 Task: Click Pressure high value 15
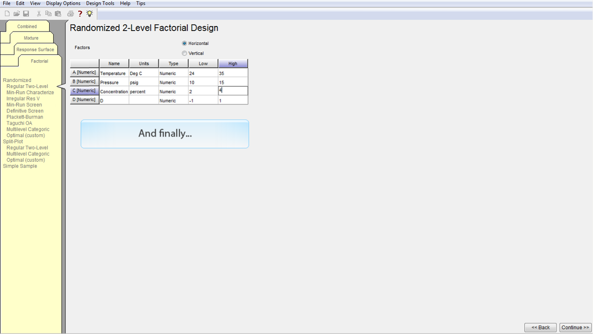click(233, 82)
